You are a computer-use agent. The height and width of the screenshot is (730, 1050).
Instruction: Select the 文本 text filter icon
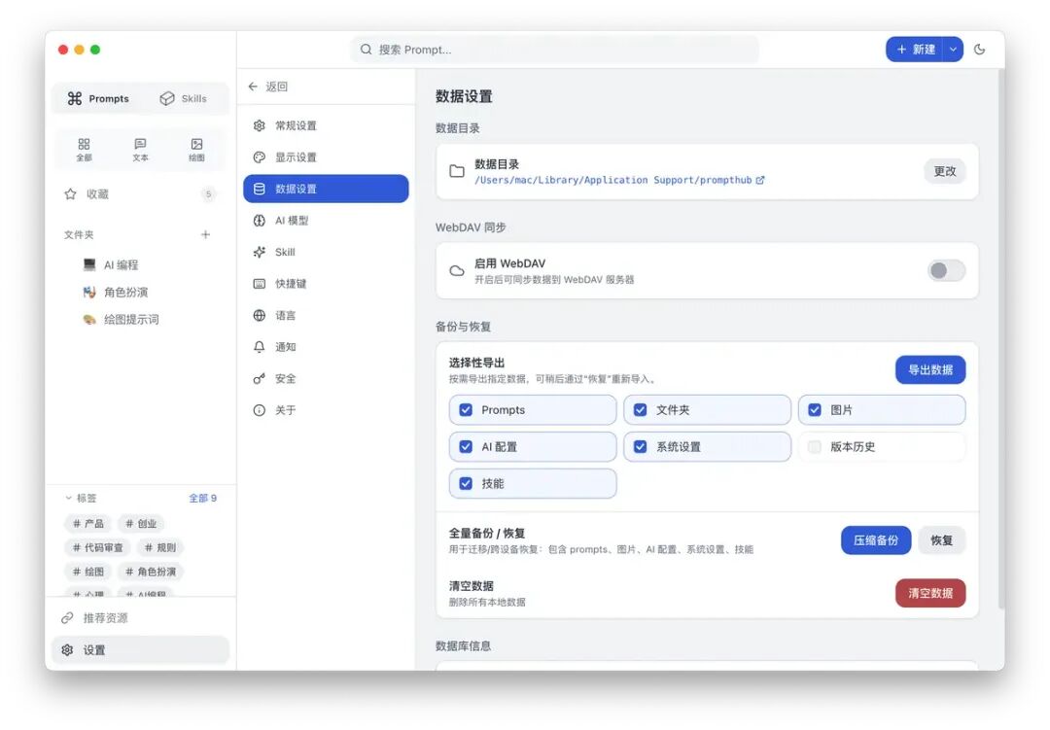[x=140, y=150]
